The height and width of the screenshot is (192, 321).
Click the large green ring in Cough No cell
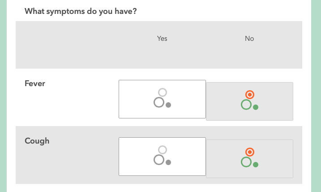(246, 162)
